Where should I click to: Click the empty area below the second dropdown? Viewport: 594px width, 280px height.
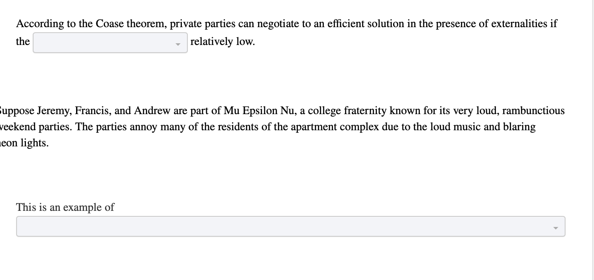(291, 259)
